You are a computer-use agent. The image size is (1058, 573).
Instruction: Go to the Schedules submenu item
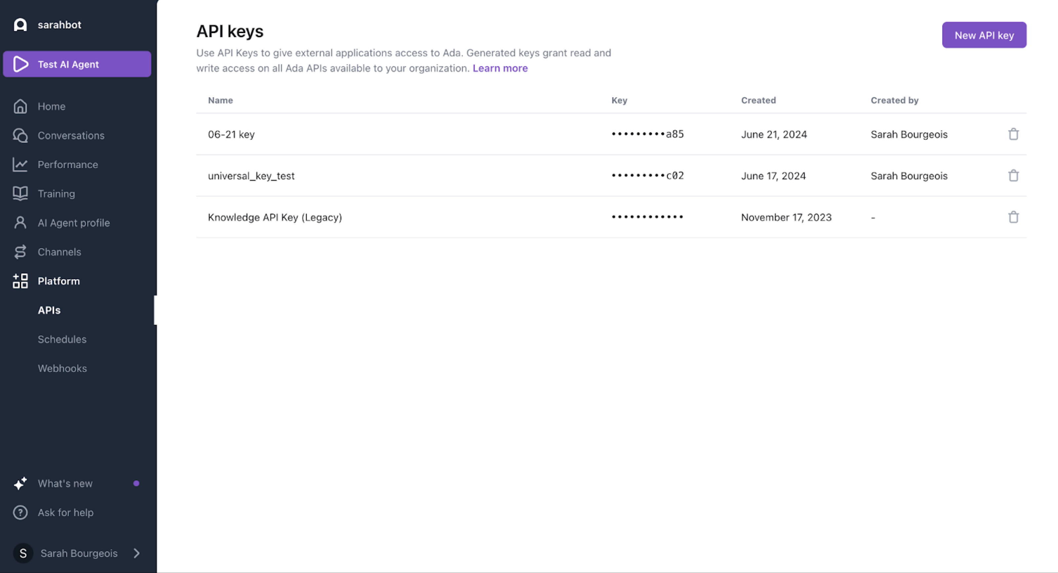(62, 339)
